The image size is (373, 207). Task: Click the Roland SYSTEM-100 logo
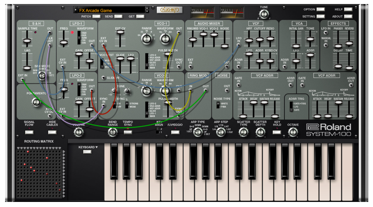click(x=329, y=130)
